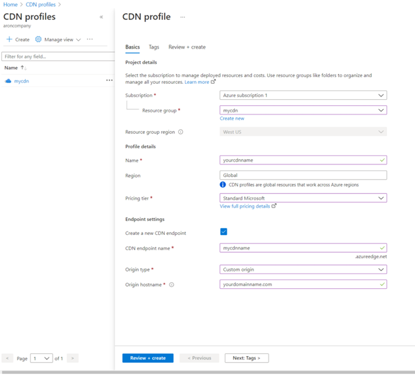Open Manage view gear icon
Viewport: 415px width, 378px height.
[x=39, y=39]
